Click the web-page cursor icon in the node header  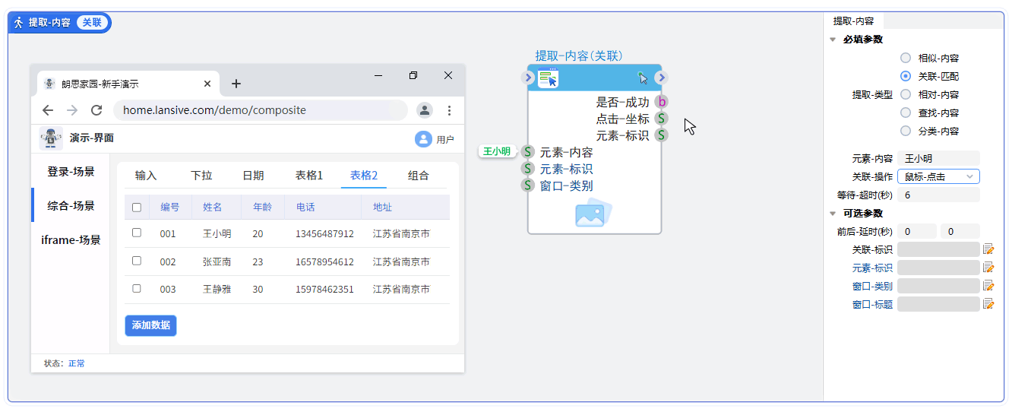(x=548, y=78)
